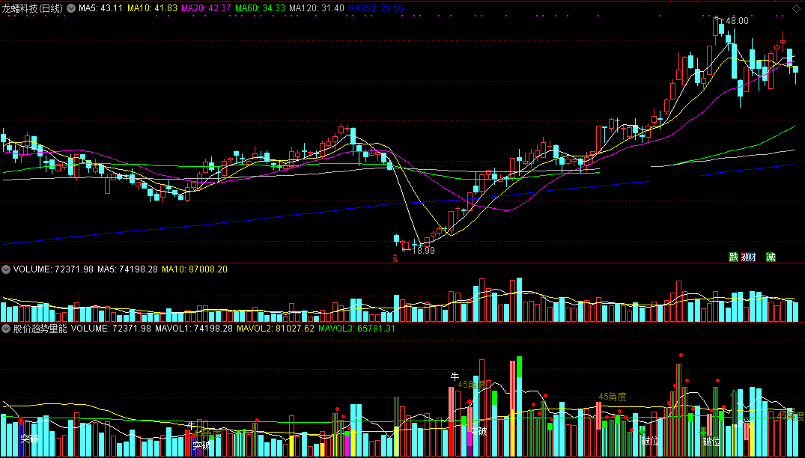Expand the VOLUME panel indicator menu

tap(6, 269)
